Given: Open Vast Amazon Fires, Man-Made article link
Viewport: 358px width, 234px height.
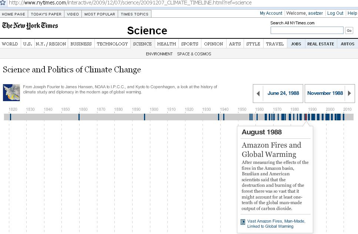Looking at the screenshot, I should pyautogui.click(x=276, y=224).
